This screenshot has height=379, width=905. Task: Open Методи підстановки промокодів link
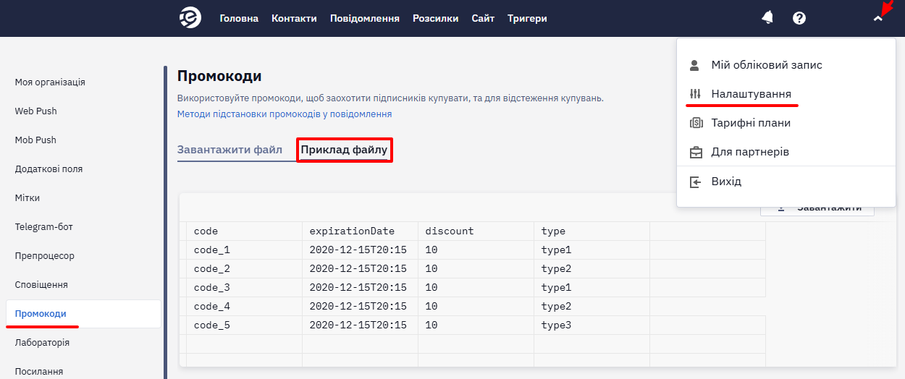285,114
